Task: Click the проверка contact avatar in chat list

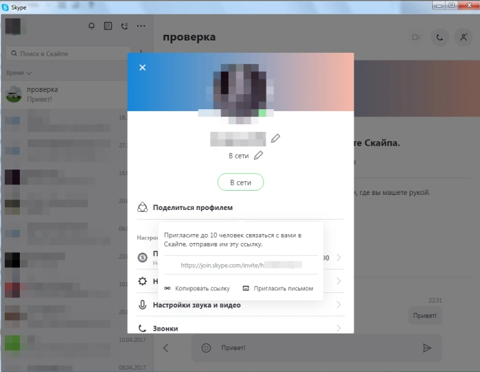Action: (x=14, y=94)
